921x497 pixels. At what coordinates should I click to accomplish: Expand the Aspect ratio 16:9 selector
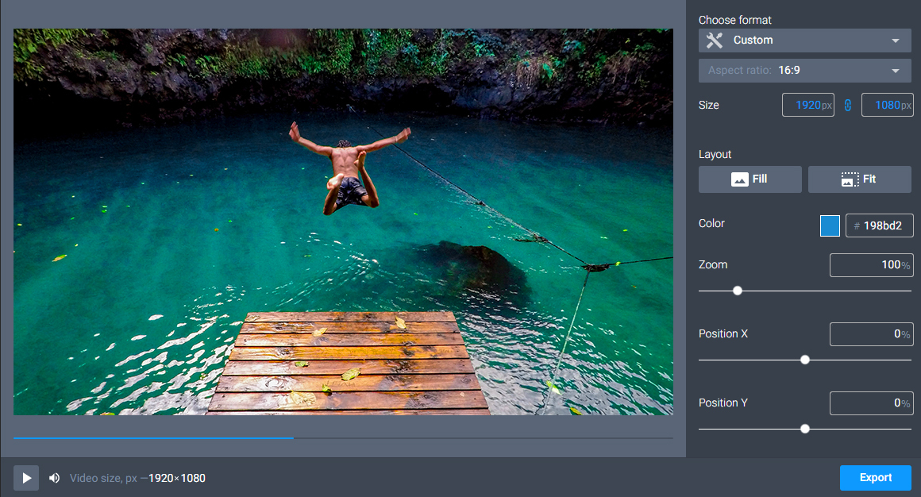pyautogui.click(x=804, y=70)
